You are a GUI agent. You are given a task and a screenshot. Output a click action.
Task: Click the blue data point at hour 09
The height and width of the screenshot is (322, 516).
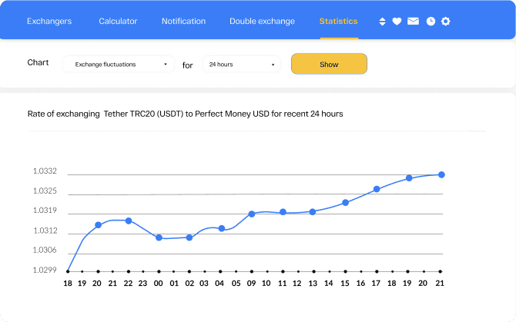pos(252,214)
